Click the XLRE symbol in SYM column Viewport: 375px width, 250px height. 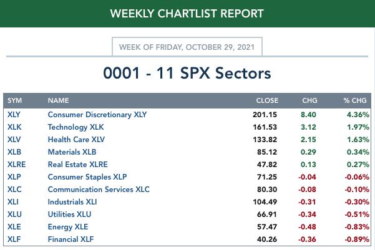pos(16,165)
